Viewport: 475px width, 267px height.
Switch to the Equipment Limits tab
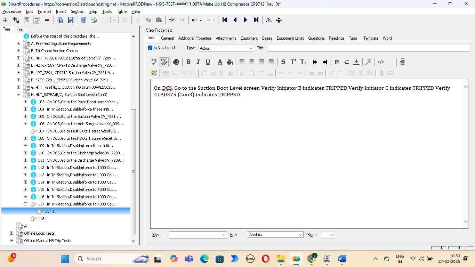(290, 38)
